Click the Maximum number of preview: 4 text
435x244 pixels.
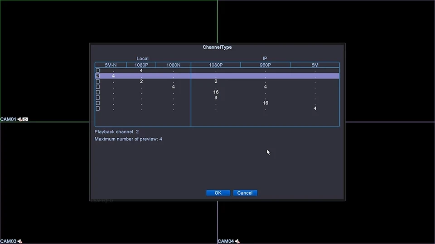tap(128, 139)
